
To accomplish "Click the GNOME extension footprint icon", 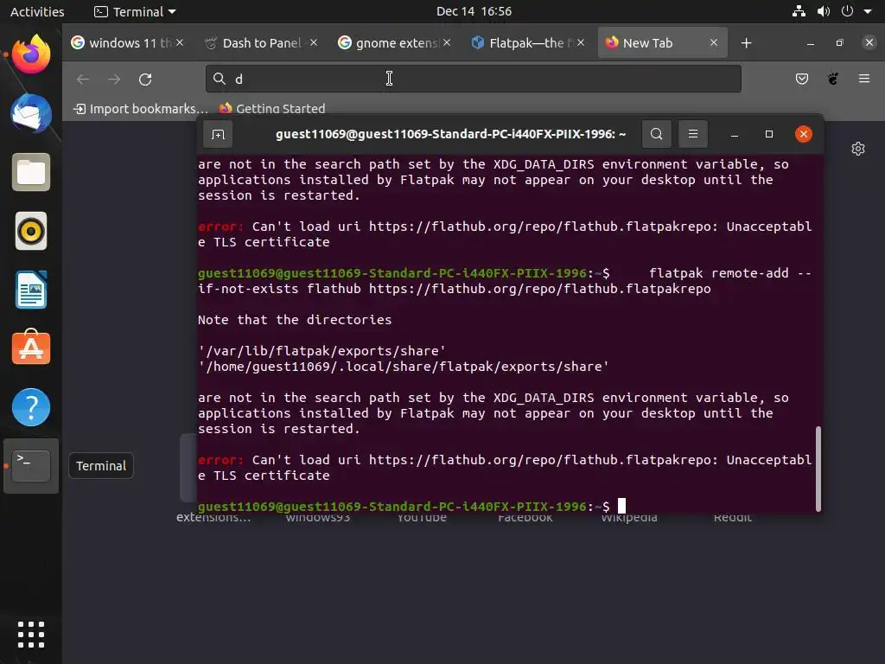I will pyautogui.click(x=833, y=79).
